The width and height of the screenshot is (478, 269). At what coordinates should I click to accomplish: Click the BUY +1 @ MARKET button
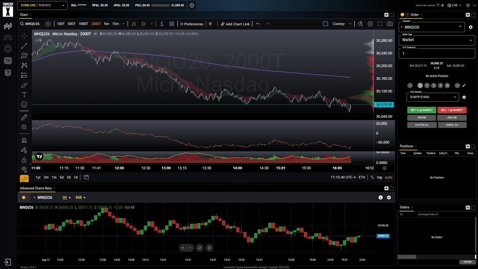coord(421,110)
